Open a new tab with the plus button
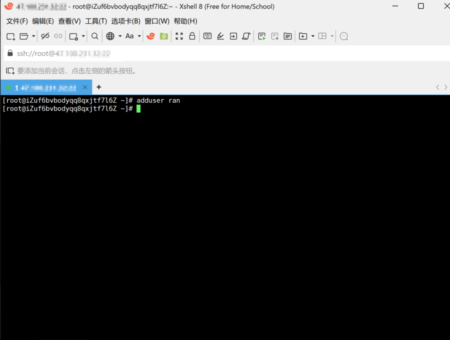The height and width of the screenshot is (340, 450). [99, 87]
